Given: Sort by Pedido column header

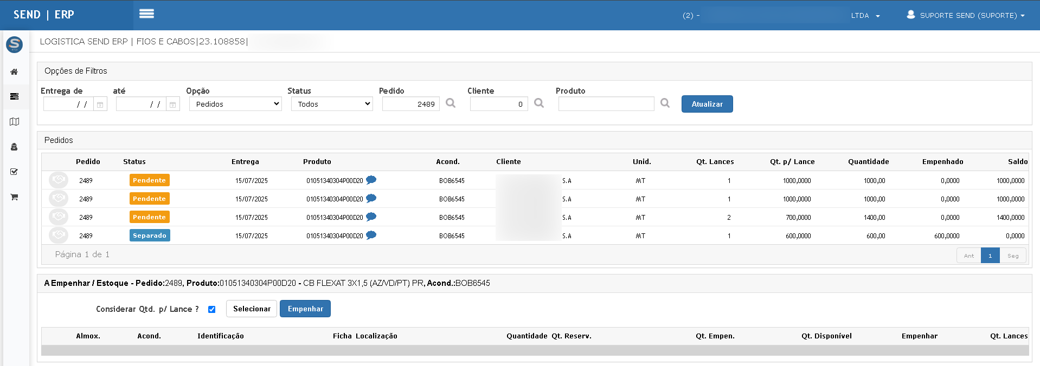Looking at the screenshot, I should click(x=88, y=161).
